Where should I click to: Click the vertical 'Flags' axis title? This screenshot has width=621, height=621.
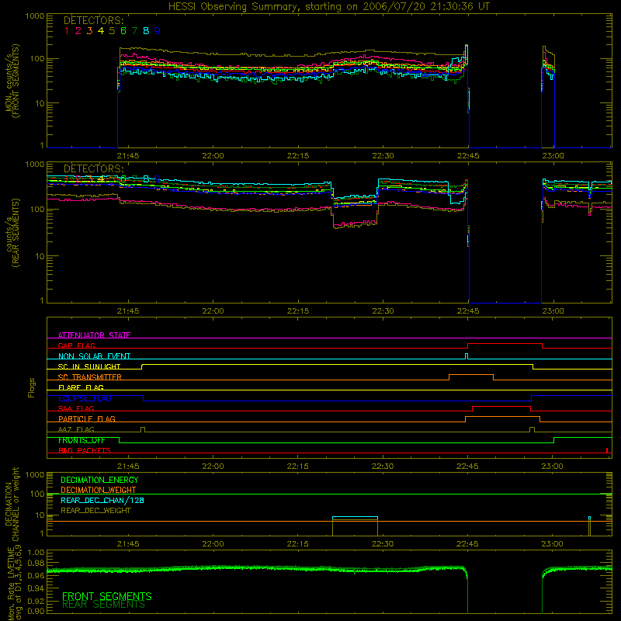pyautogui.click(x=32, y=387)
